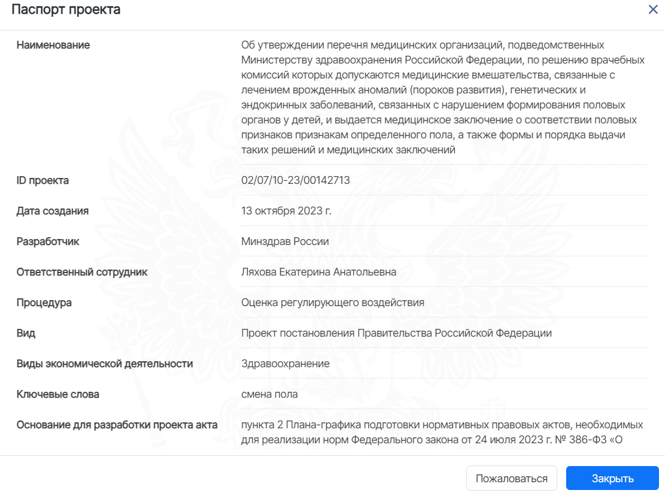Click the ID проекта label
This screenshot has height=496, width=665.
point(43,180)
